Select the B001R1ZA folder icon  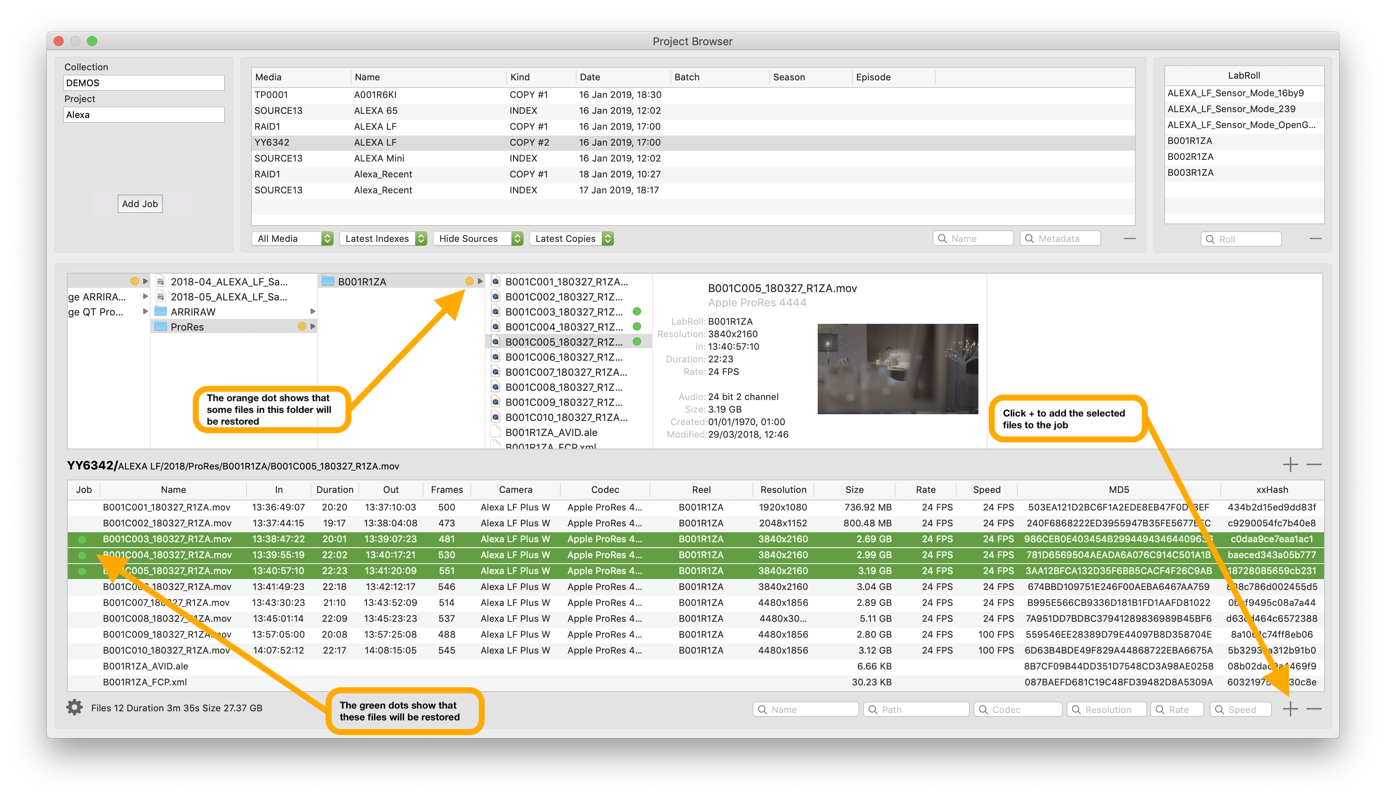328,281
